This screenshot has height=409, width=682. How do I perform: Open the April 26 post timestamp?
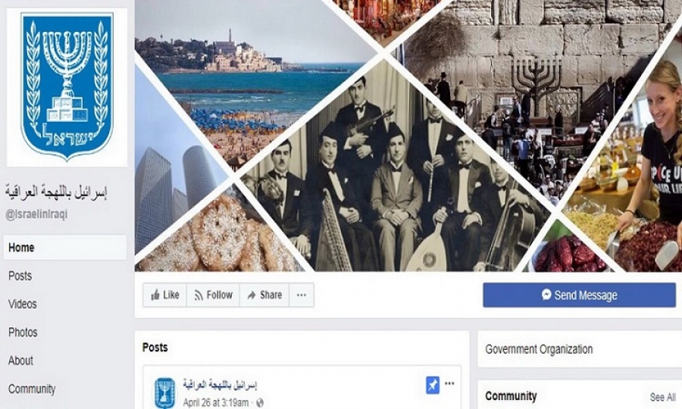coord(216,402)
